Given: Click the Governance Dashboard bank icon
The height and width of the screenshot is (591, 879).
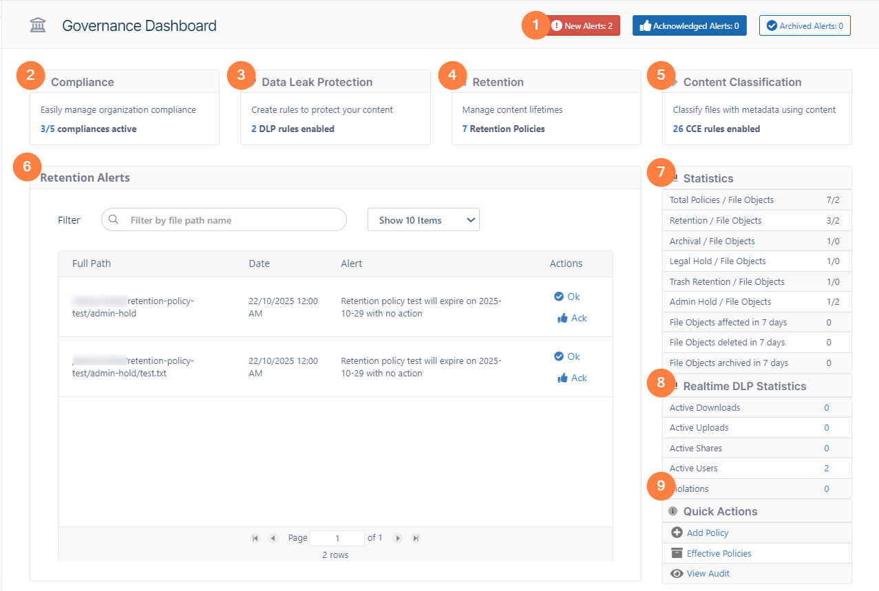Looking at the screenshot, I should tap(39, 26).
